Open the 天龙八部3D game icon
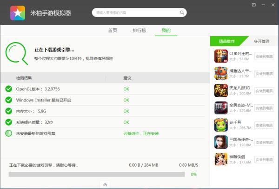This screenshot has height=189, width=279. [x=221, y=90]
